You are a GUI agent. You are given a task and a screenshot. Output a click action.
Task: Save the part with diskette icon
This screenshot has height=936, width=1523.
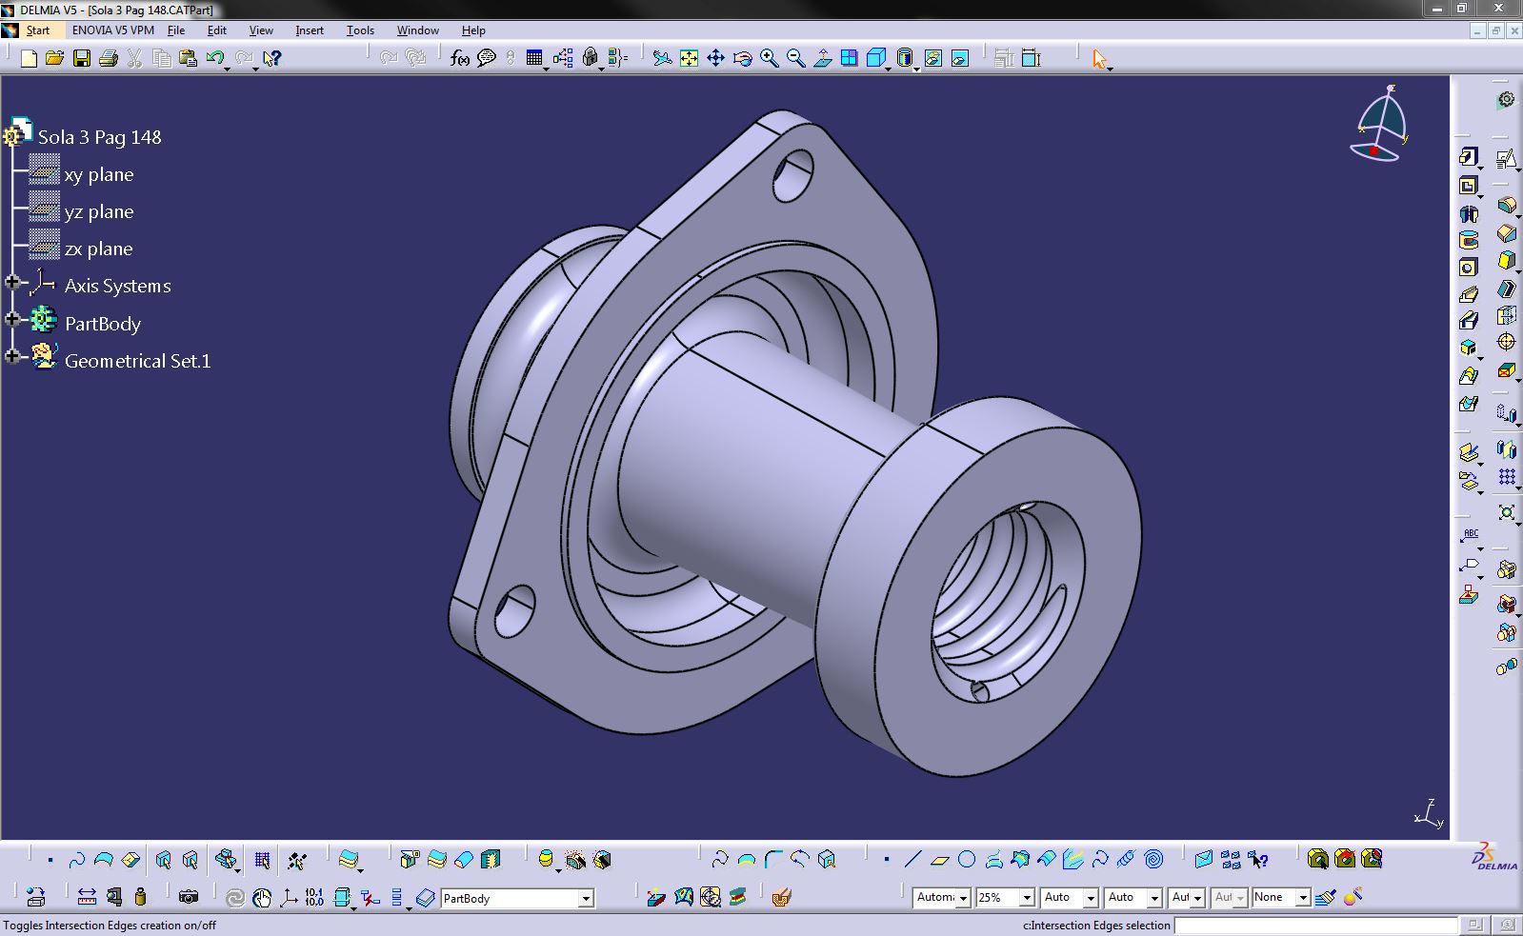(82, 59)
